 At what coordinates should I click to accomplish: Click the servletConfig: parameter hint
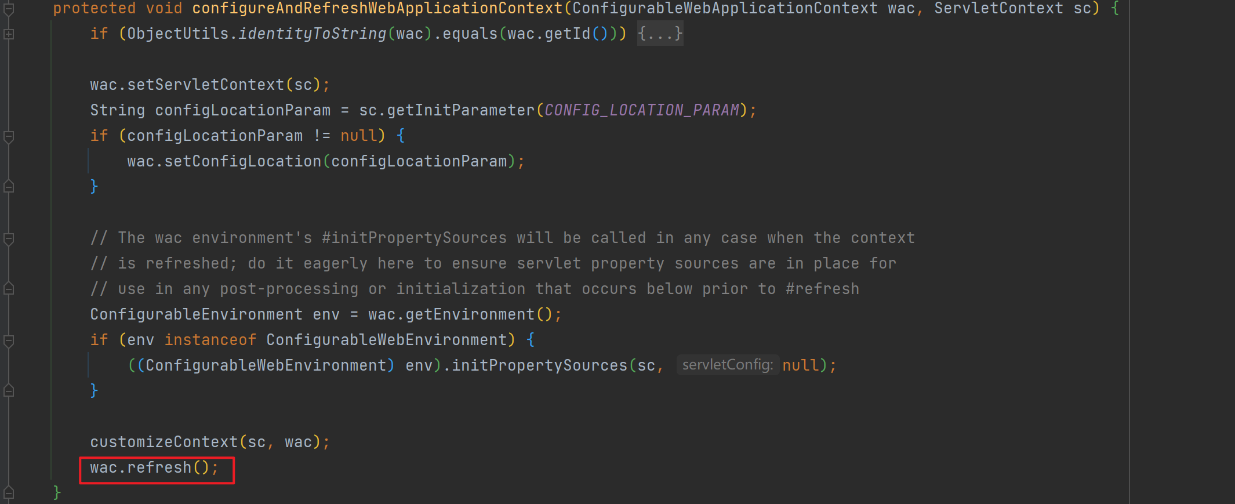click(x=728, y=365)
